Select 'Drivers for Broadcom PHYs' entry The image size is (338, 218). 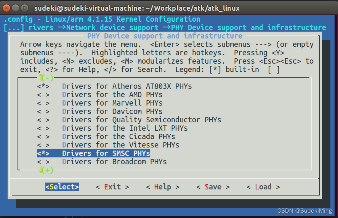(x=114, y=162)
